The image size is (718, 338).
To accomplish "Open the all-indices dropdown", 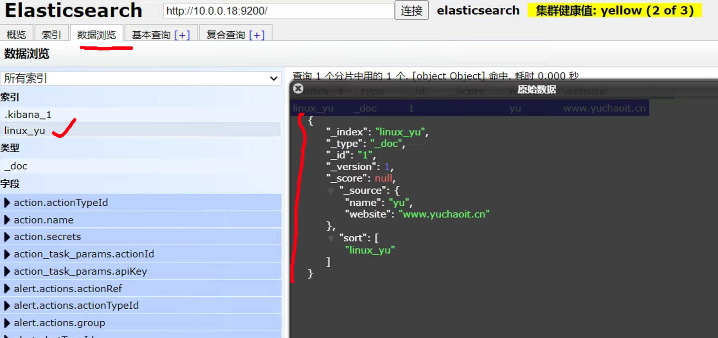I will point(141,78).
